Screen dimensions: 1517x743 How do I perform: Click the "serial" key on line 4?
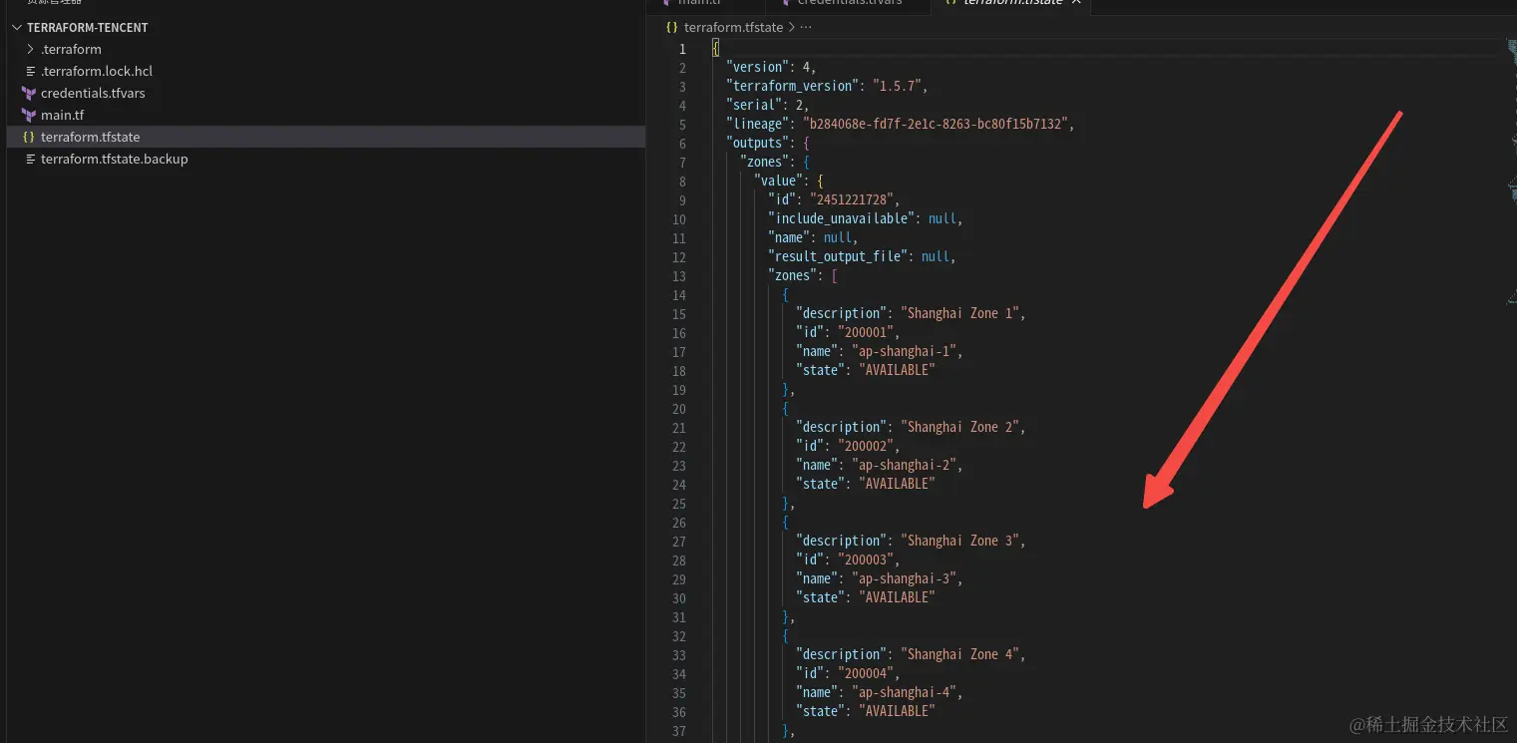(754, 105)
